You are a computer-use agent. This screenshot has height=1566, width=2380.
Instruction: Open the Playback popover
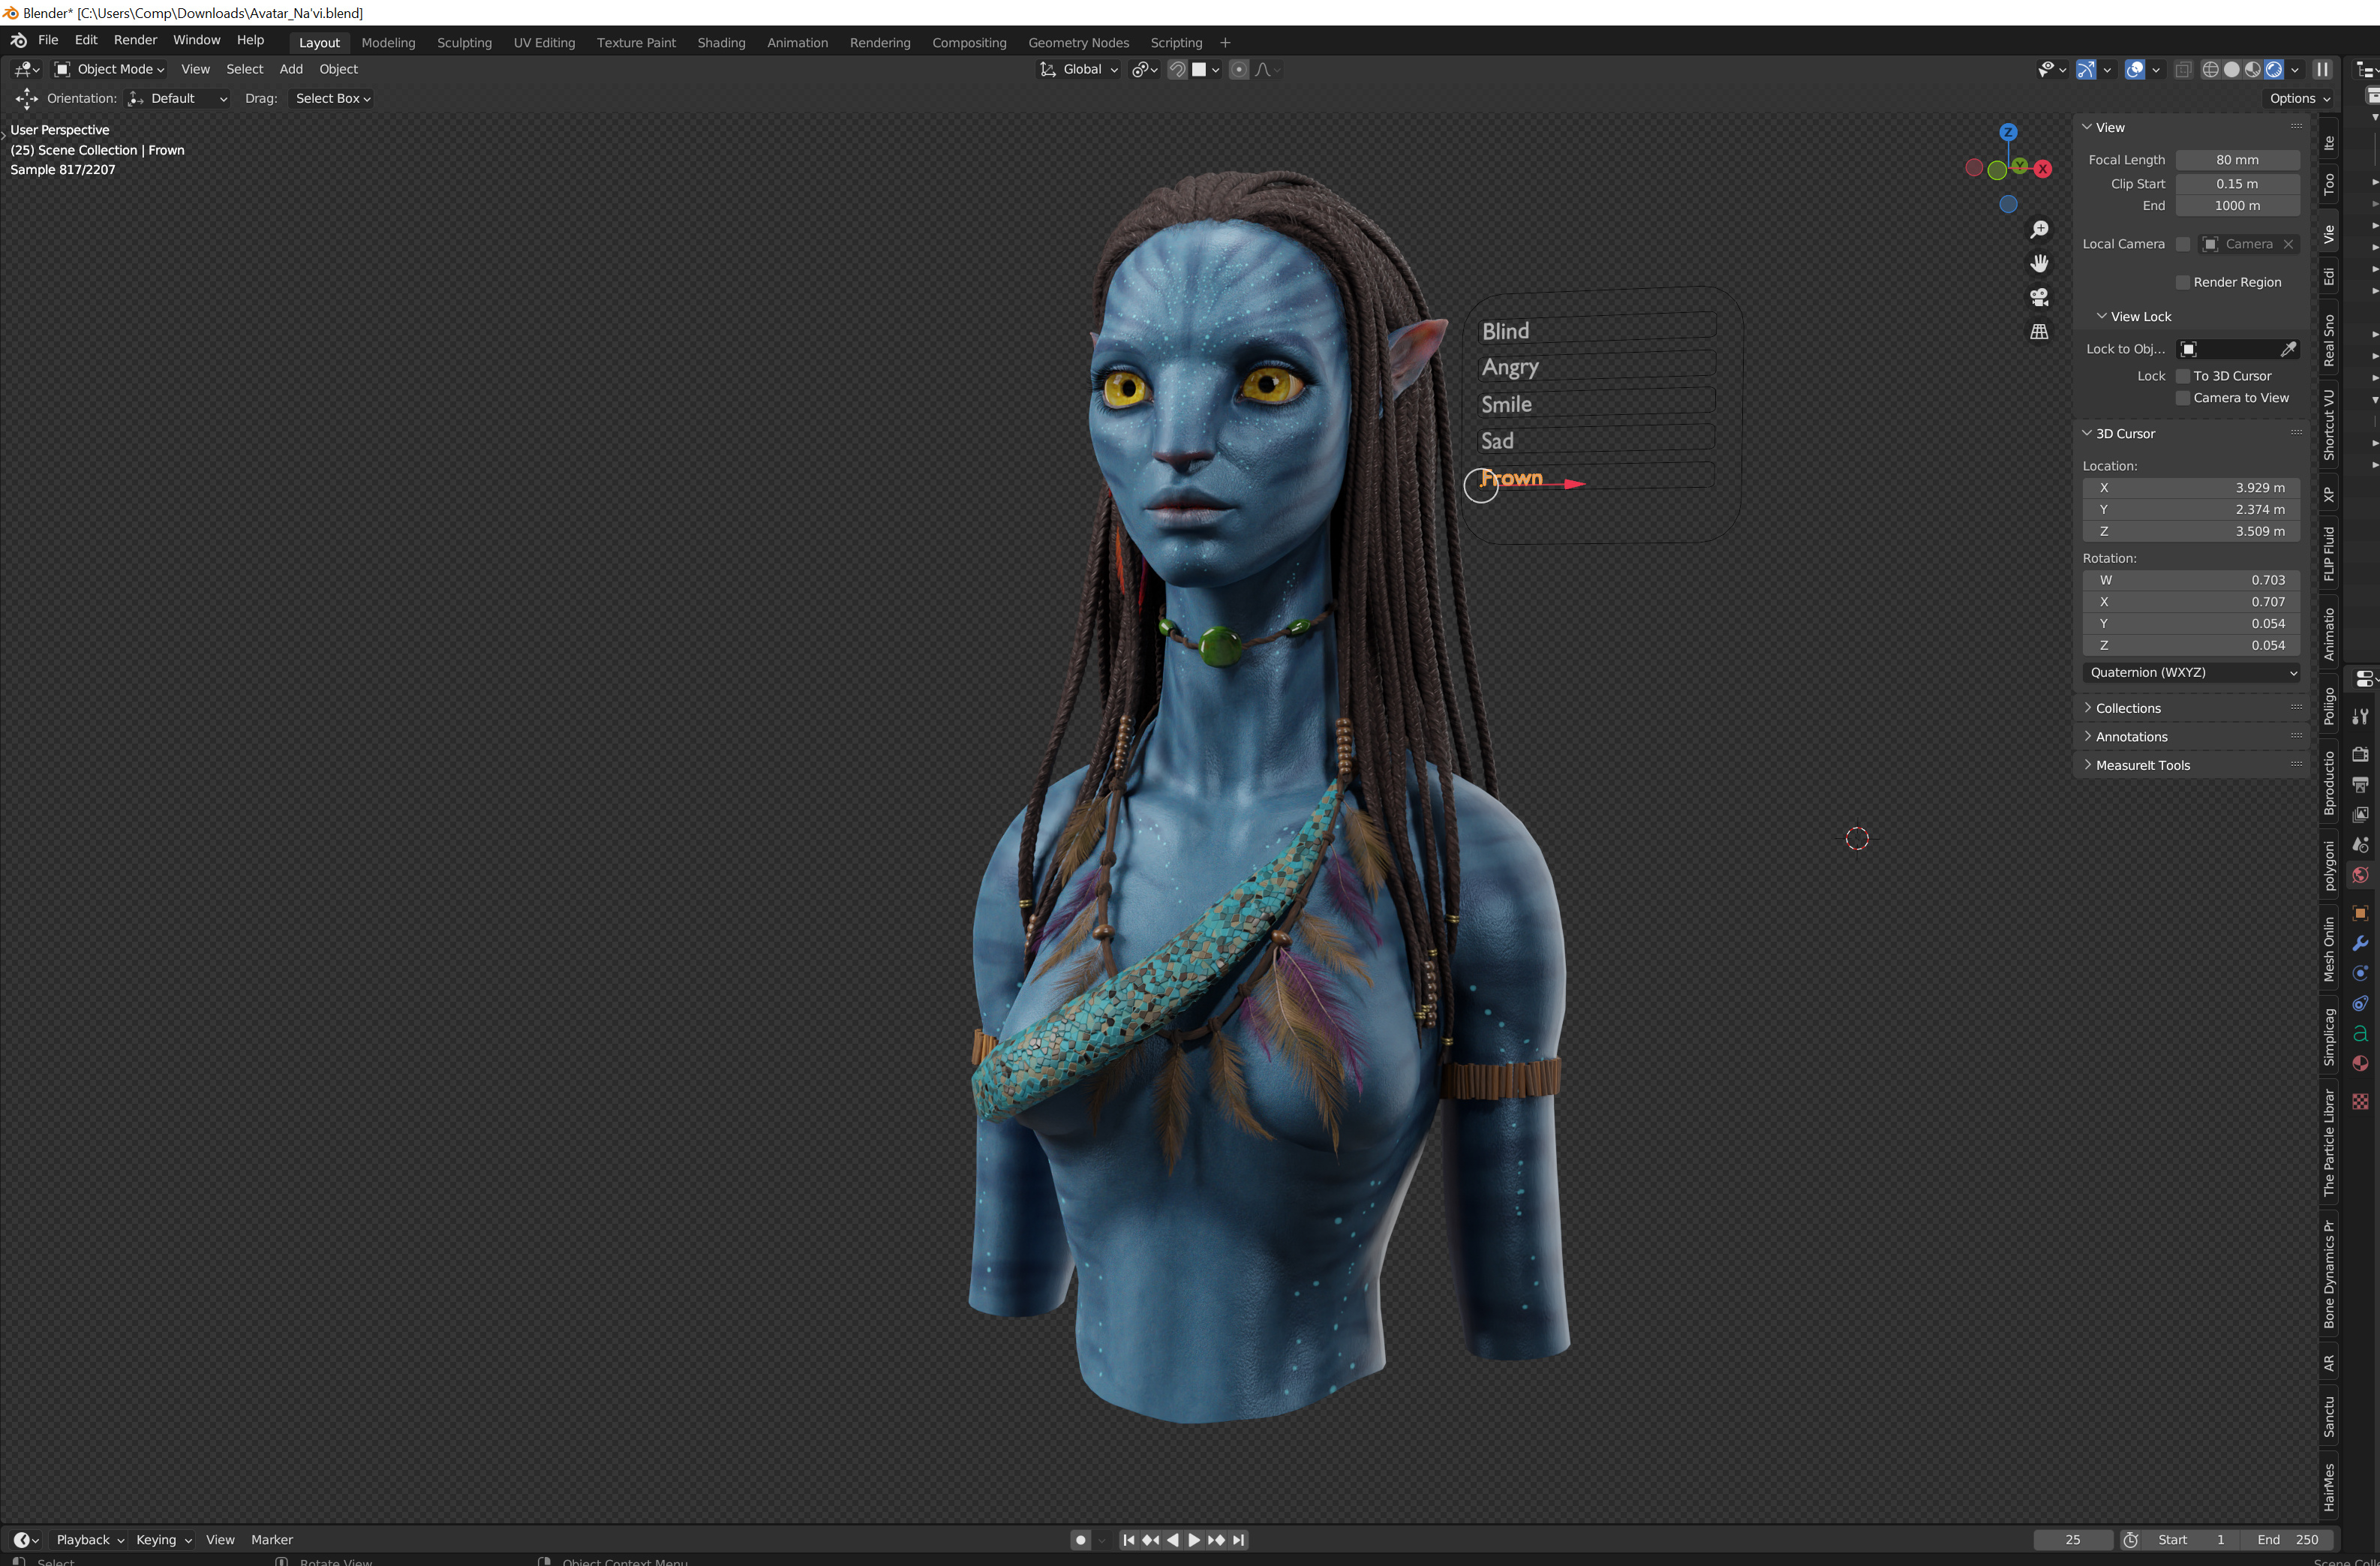[90, 1540]
